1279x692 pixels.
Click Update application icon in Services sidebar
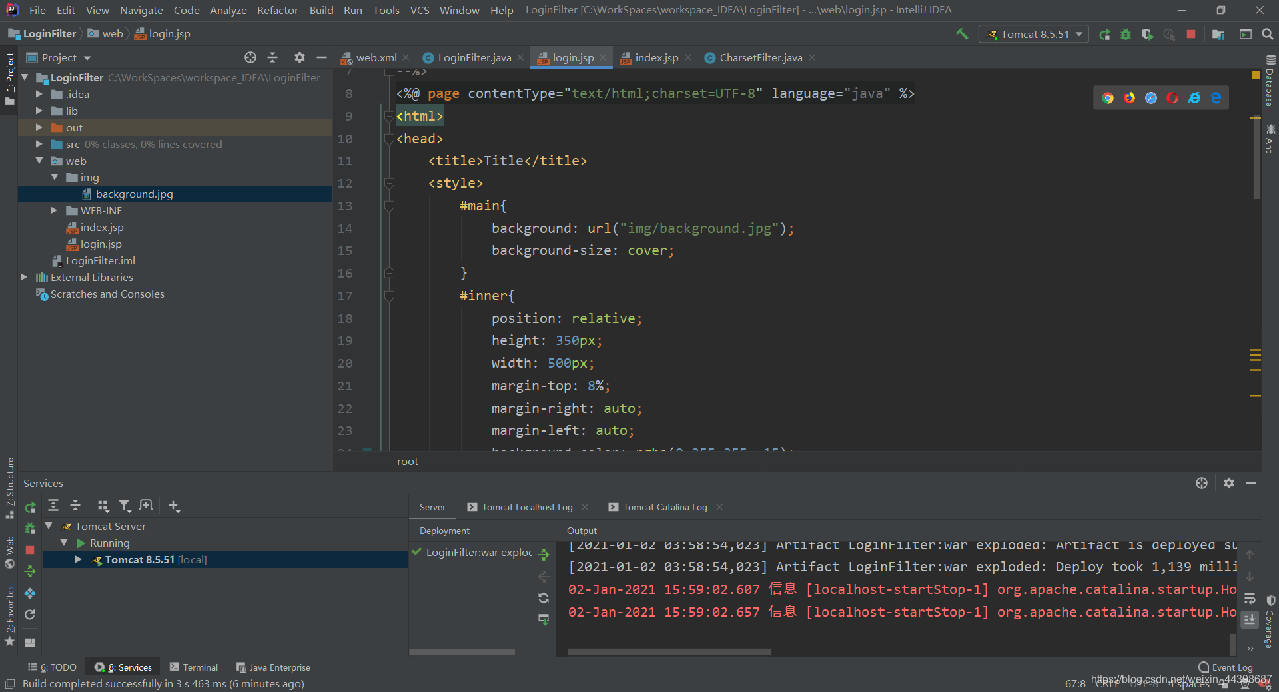click(x=30, y=615)
